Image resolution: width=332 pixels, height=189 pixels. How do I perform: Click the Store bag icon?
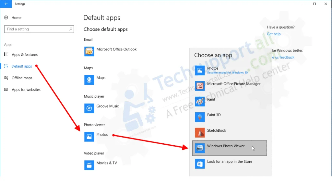[x=200, y=164]
